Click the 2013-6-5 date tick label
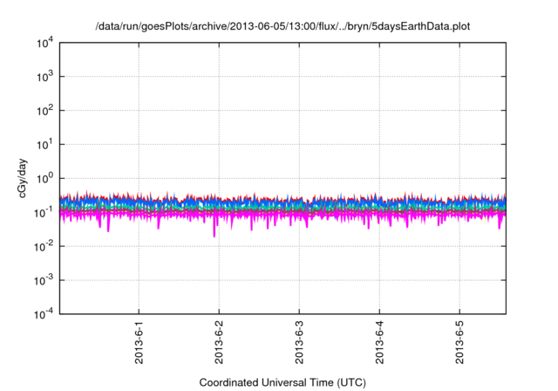558x391 pixels. click(x=459, y=342)
